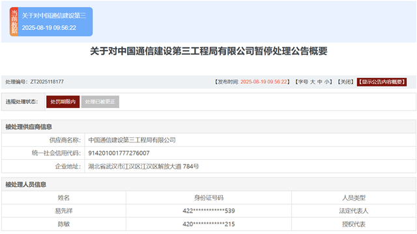Screen dimensions: 417x234
Task: Set font size to 中
Action: point(320,82)
